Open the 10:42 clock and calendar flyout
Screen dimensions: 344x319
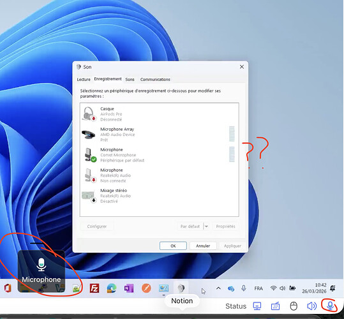[314, 288]
